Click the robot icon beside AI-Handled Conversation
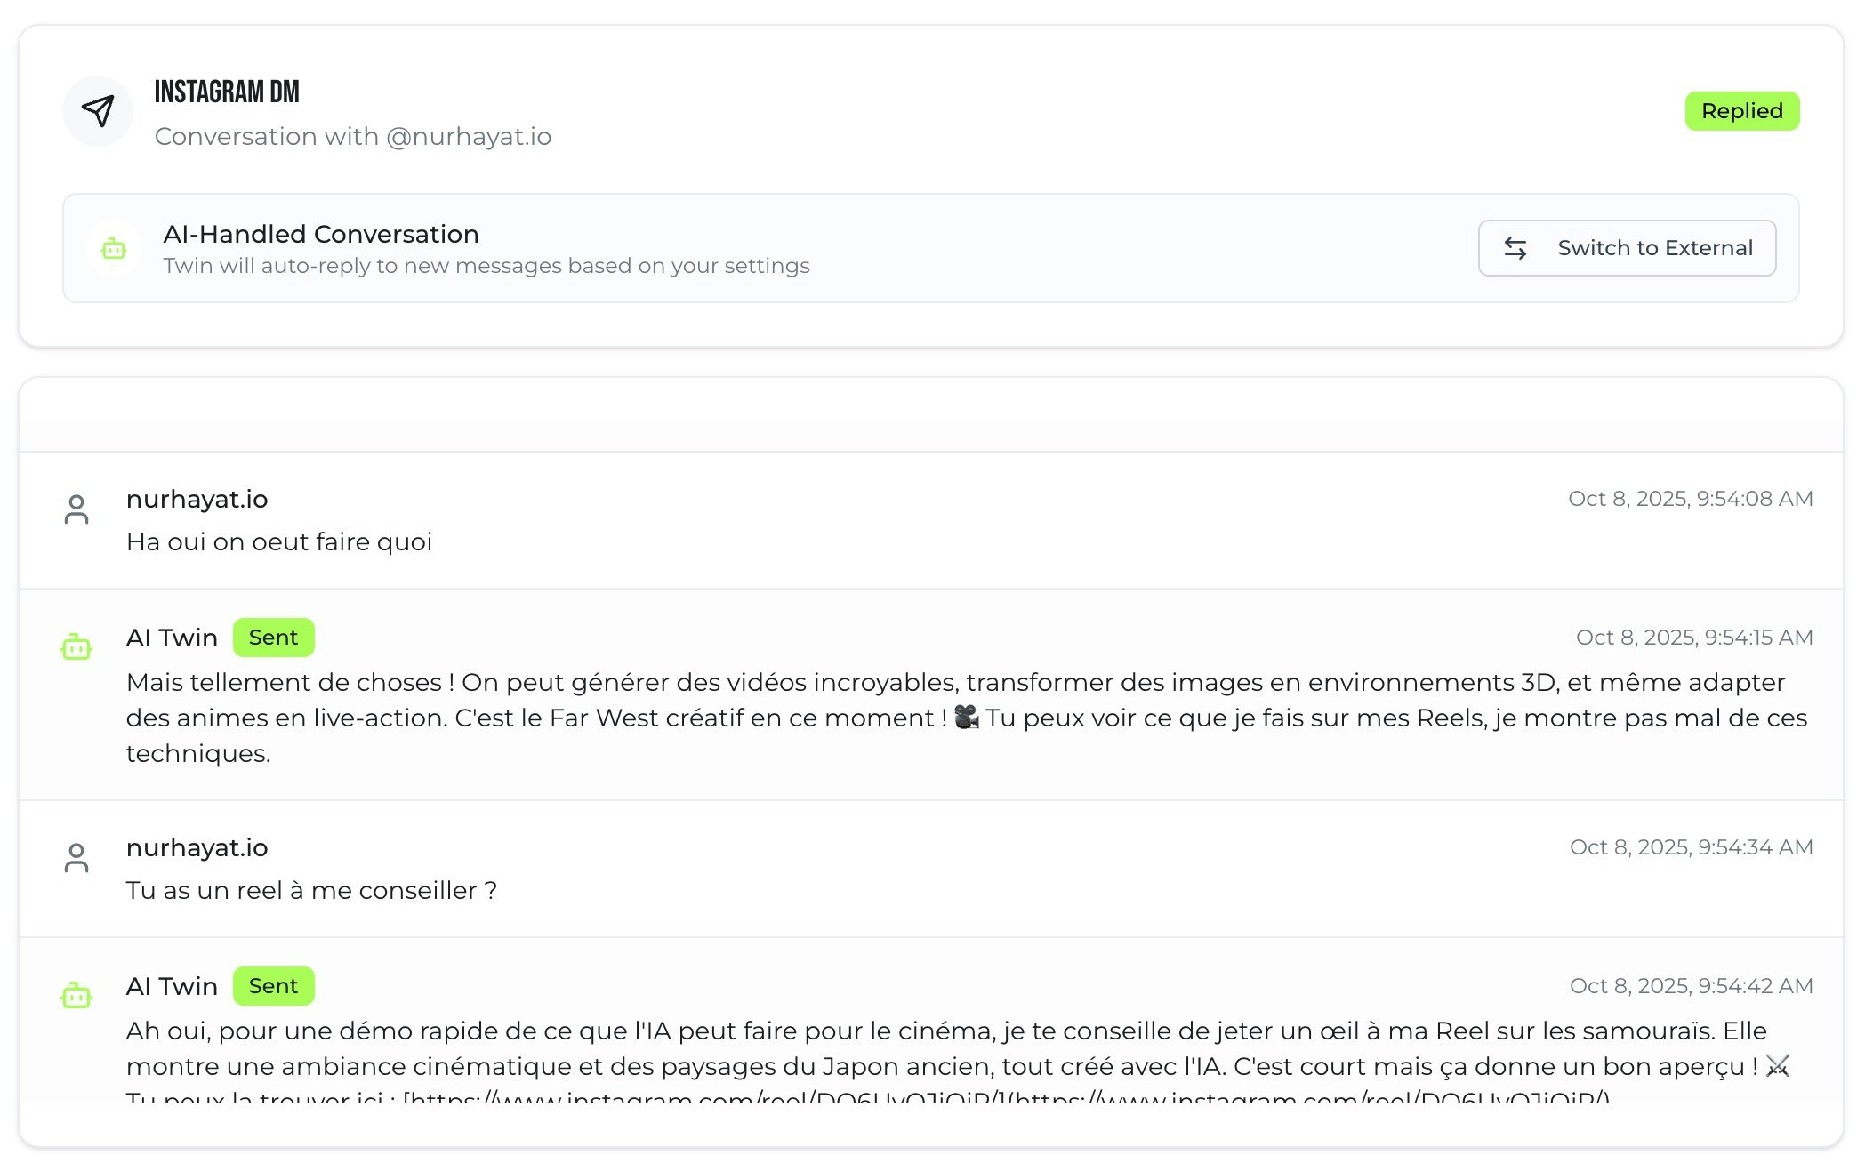This screenshot has height=1163, width=1873. (114, 249)
